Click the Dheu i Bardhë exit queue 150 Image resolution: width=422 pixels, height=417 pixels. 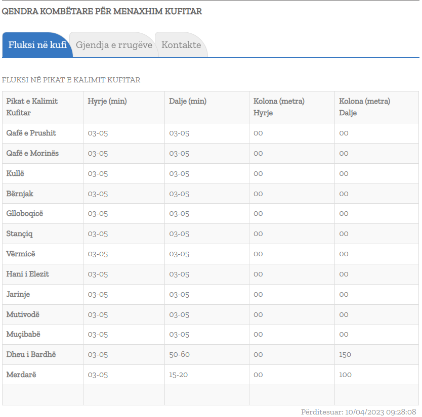(345, 354)
